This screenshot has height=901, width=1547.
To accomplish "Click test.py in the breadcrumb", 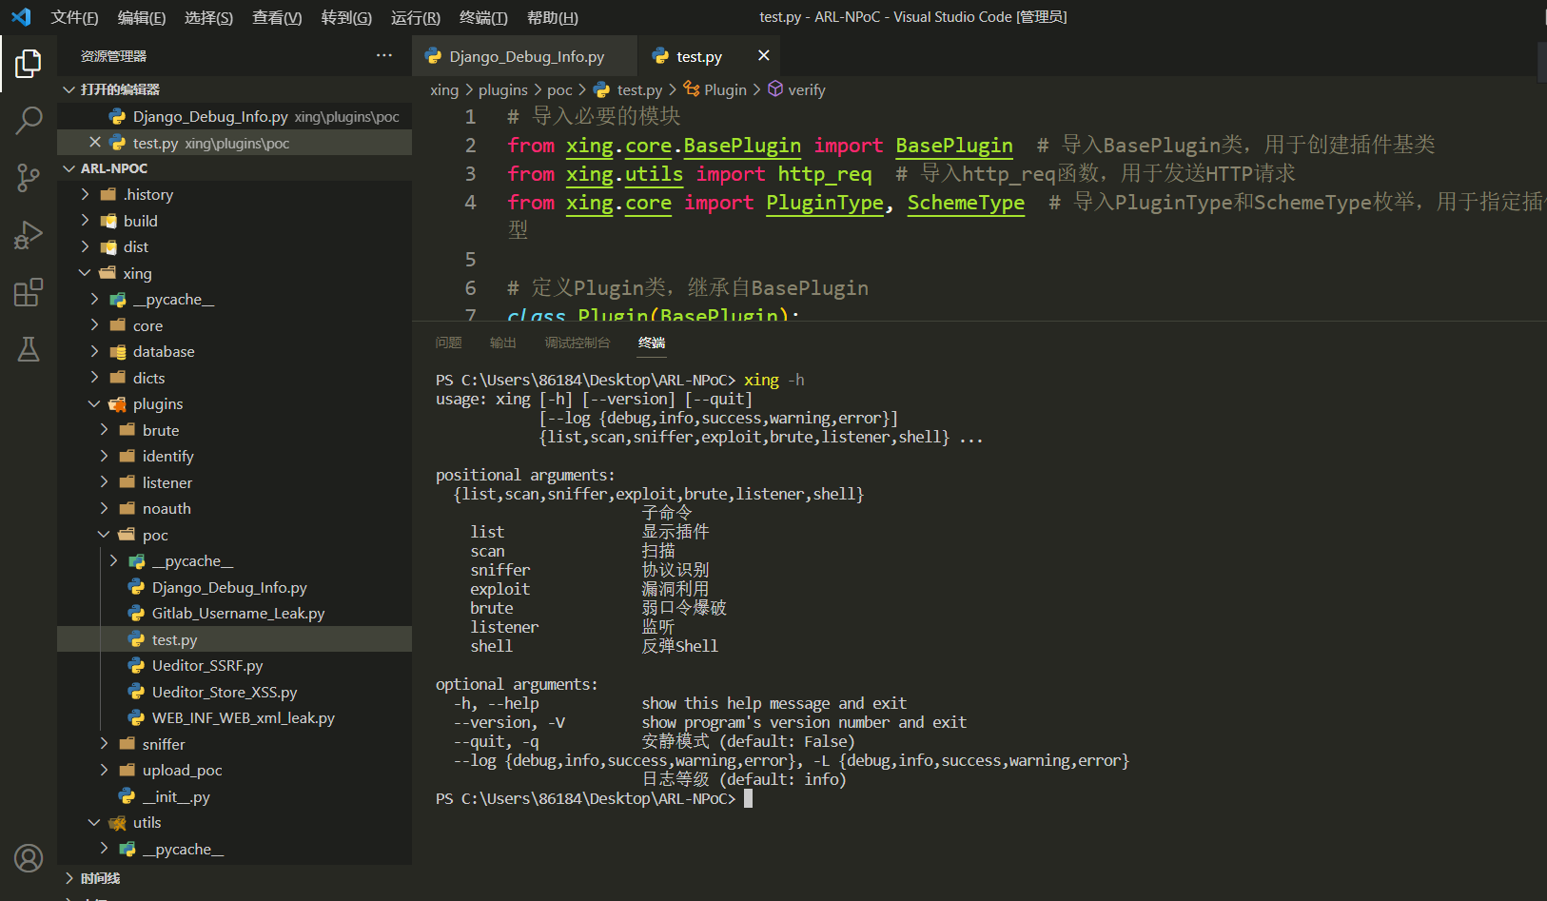I will tap(639, 89).
